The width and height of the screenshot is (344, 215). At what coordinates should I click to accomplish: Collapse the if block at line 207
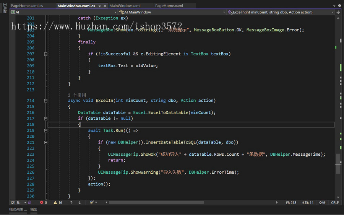pos(45,54)
